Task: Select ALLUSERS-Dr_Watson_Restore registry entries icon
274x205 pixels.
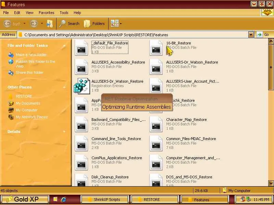Action: point(82,86)
